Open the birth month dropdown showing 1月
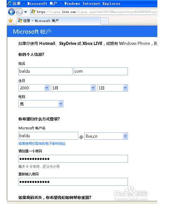 pyautogui.click(x=73, y=88)
